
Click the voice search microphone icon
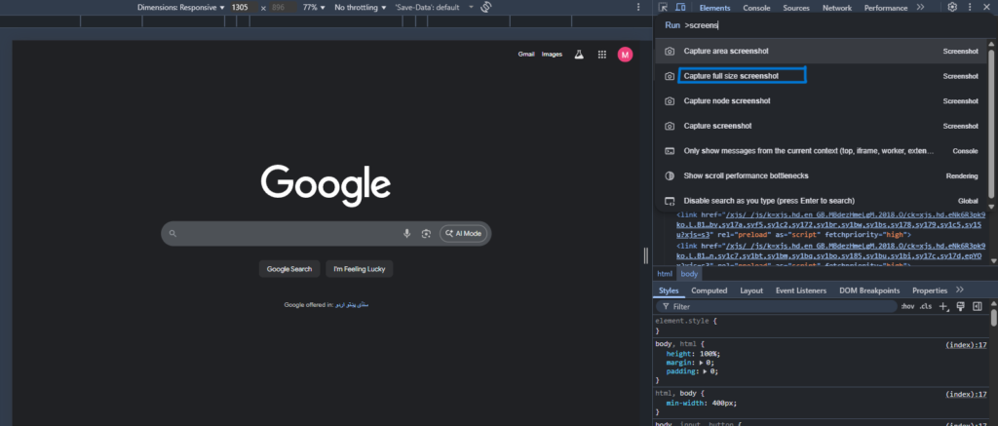tap(406, 234)
